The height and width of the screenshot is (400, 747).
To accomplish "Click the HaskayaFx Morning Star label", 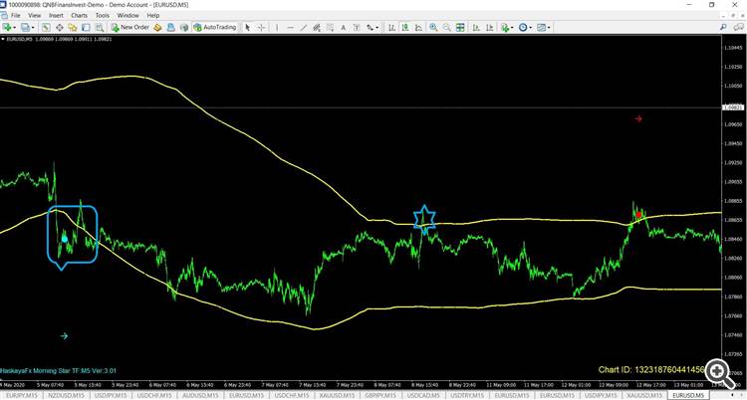I will point(59,370).
